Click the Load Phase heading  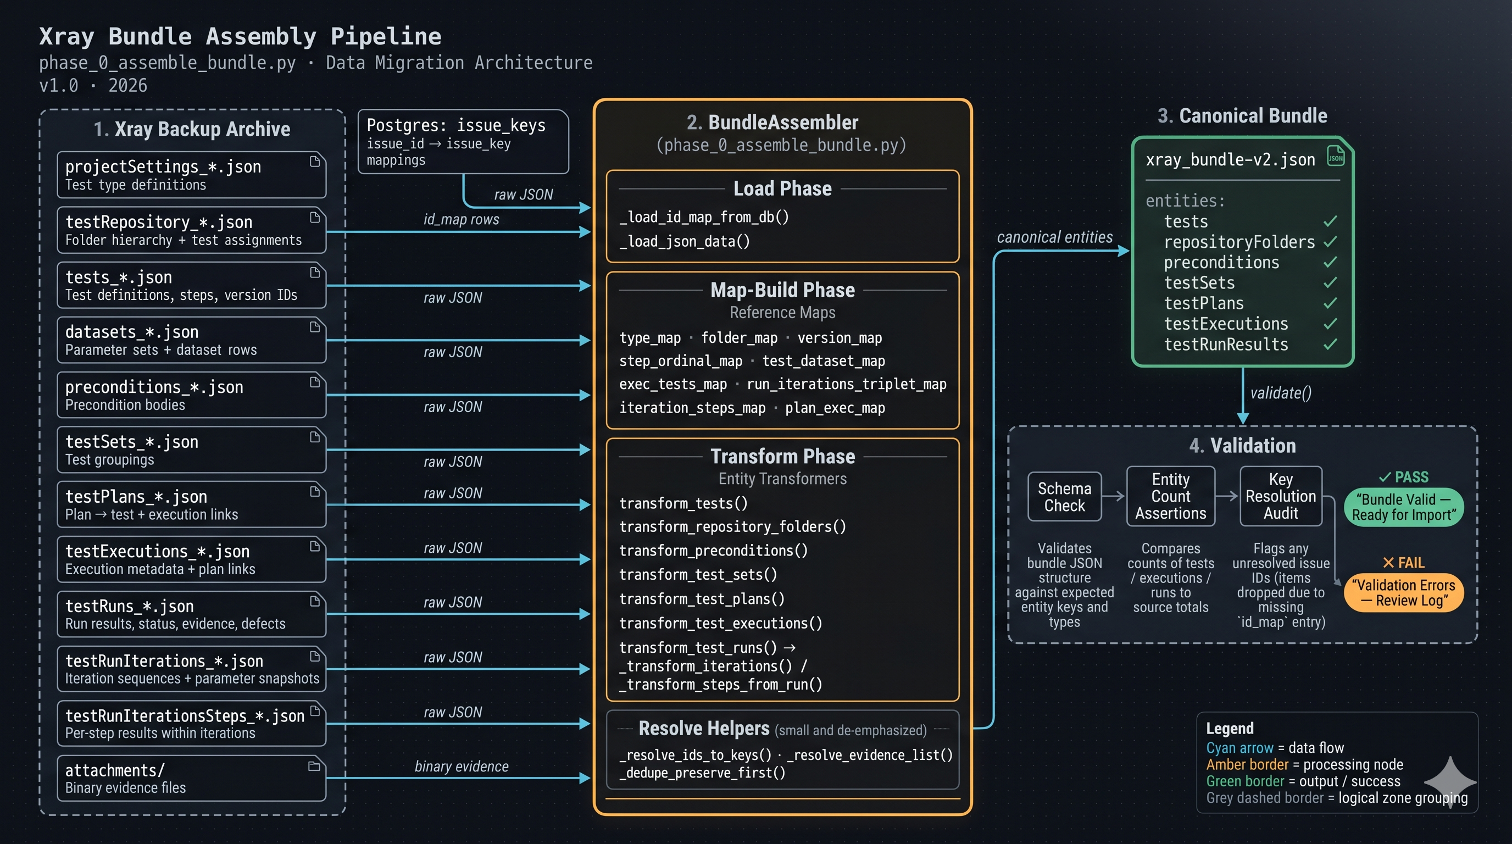point(782,188)
